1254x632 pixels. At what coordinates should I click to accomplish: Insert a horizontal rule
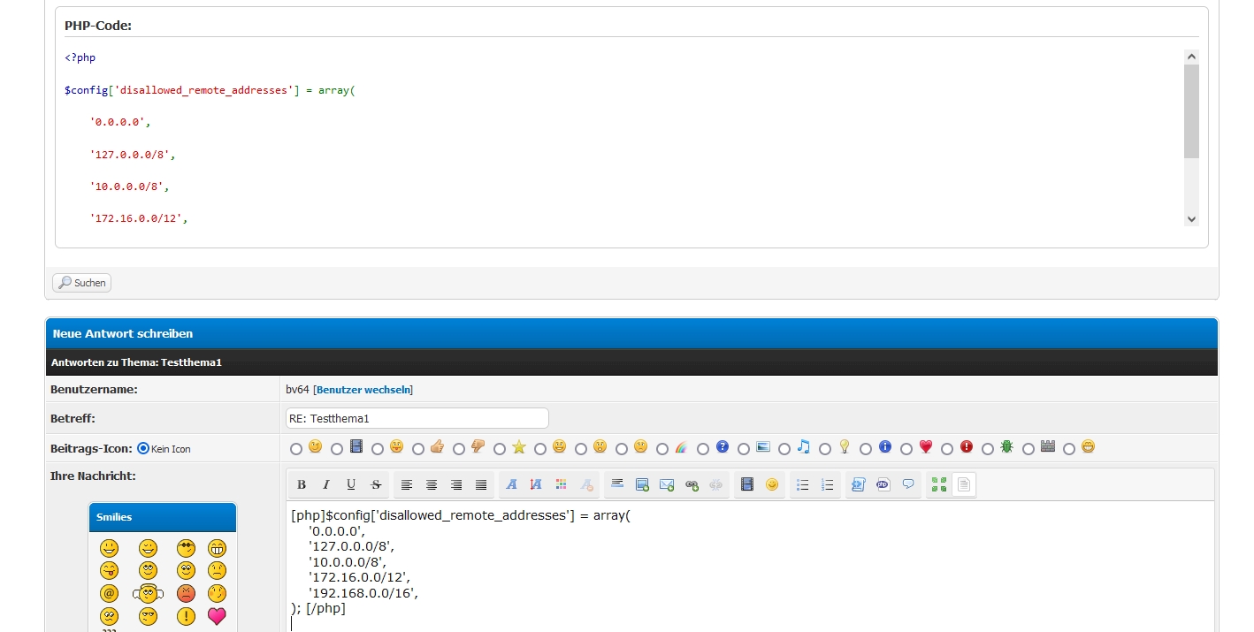(617, 484)
